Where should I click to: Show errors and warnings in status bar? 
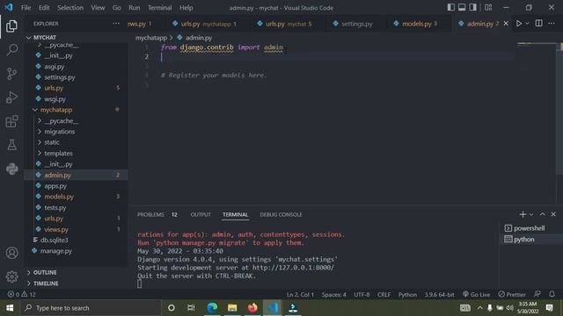21,294
